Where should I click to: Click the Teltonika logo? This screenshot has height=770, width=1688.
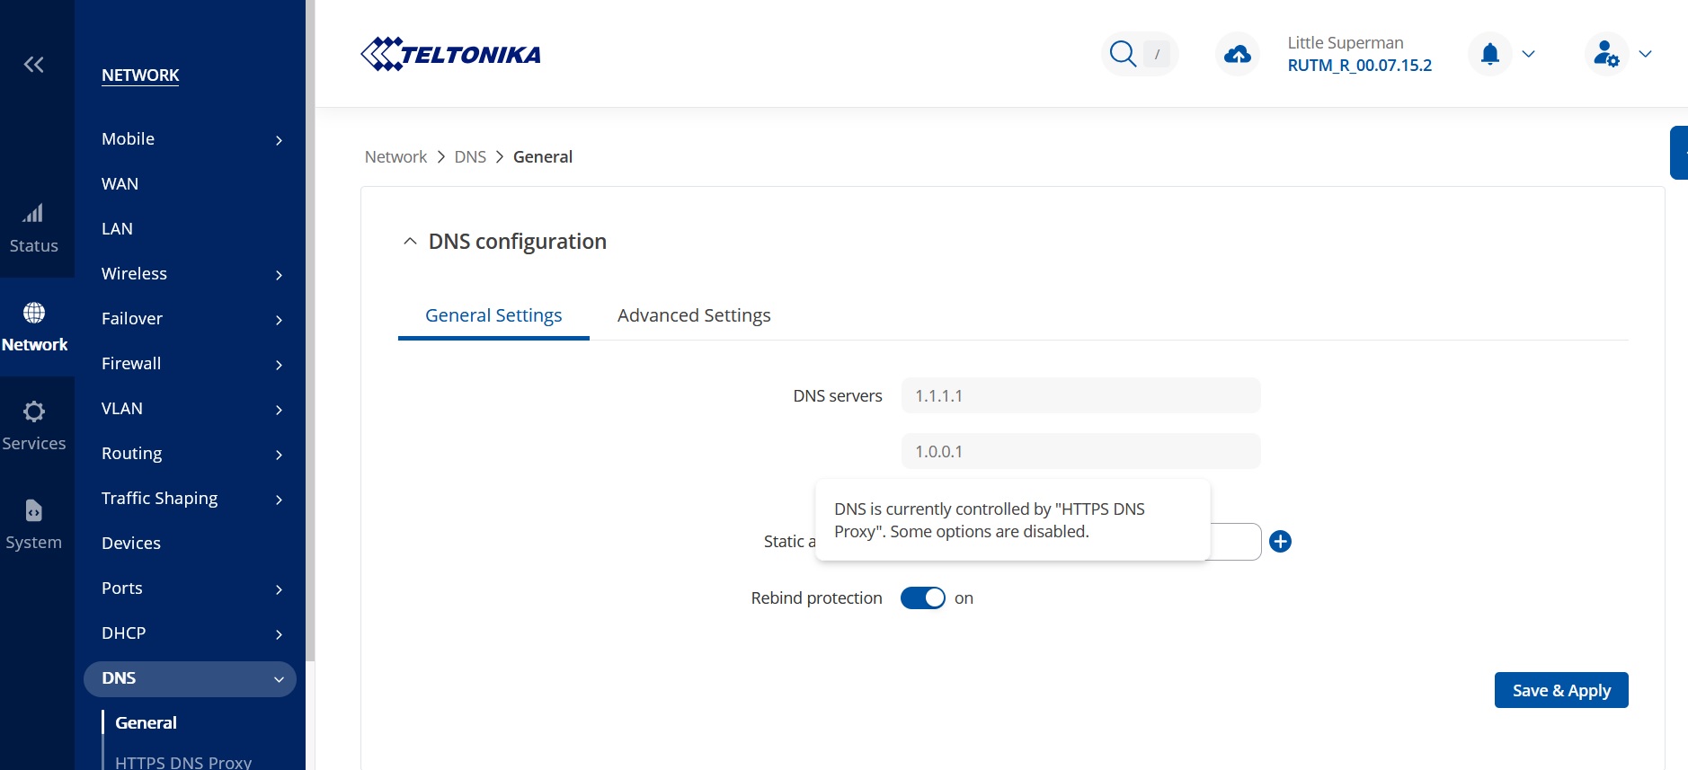click(x=450, y=54)
